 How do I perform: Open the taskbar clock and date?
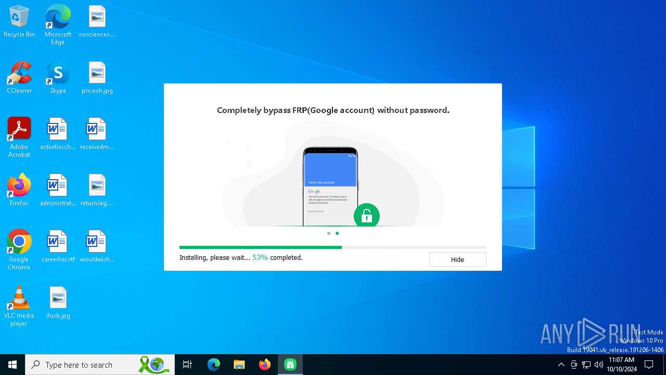[x=621, y=365]
